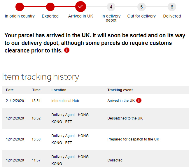
Task: Click the In delivery depot step label
Action: point(111,18)
